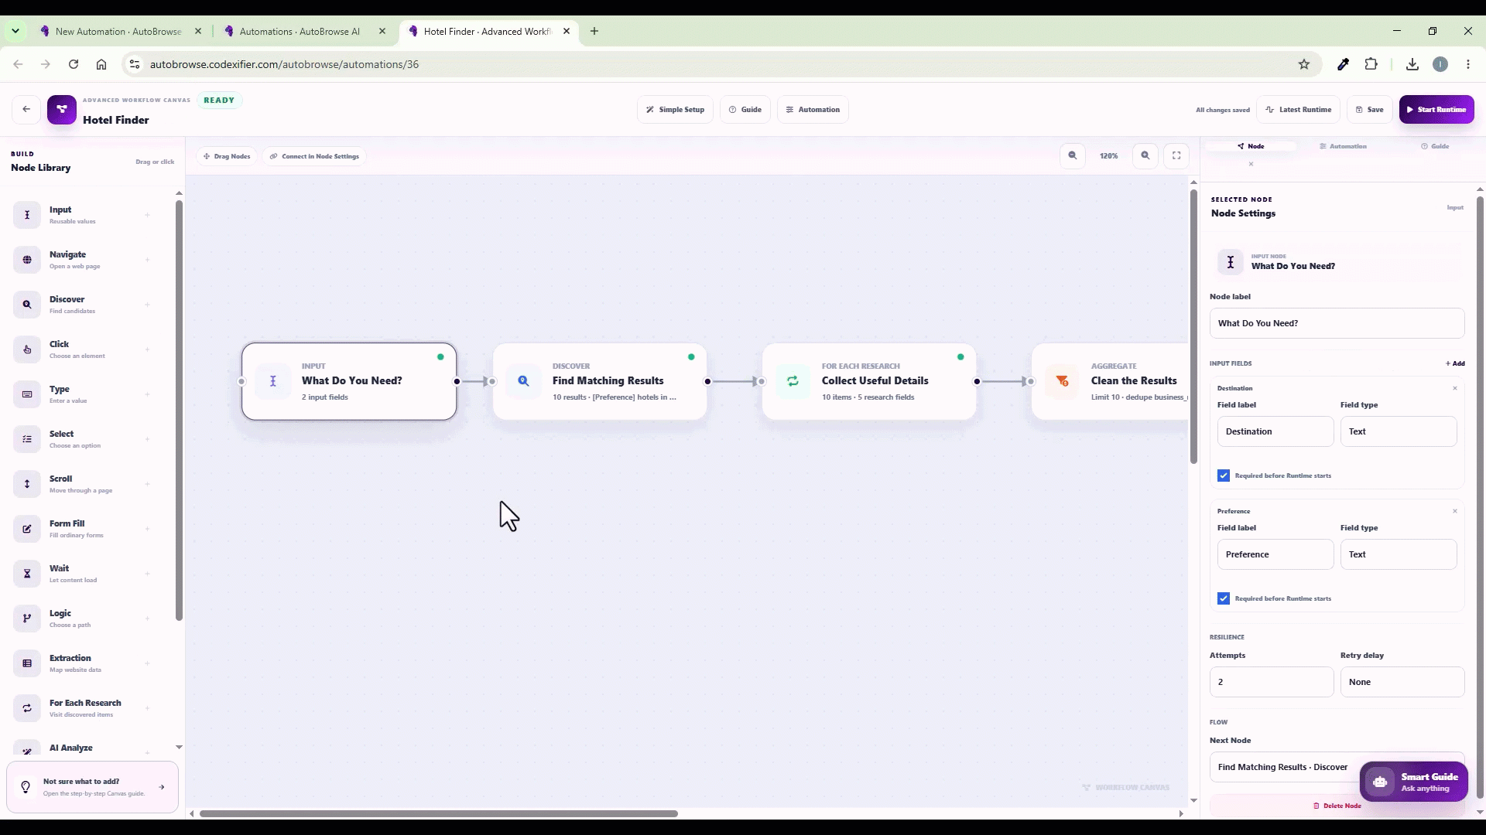The width and height of the screenshot is (1486, 835).
Task: Click the Destination field label input
Action: pyautogui.click(x=1275, y=431)
